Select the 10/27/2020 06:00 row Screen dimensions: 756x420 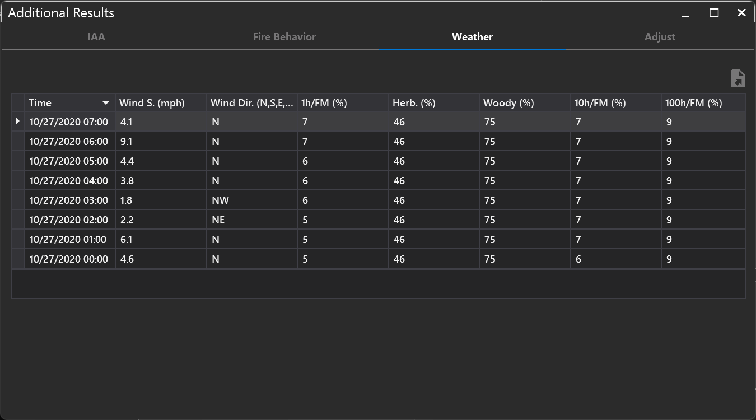pos(68,142)
